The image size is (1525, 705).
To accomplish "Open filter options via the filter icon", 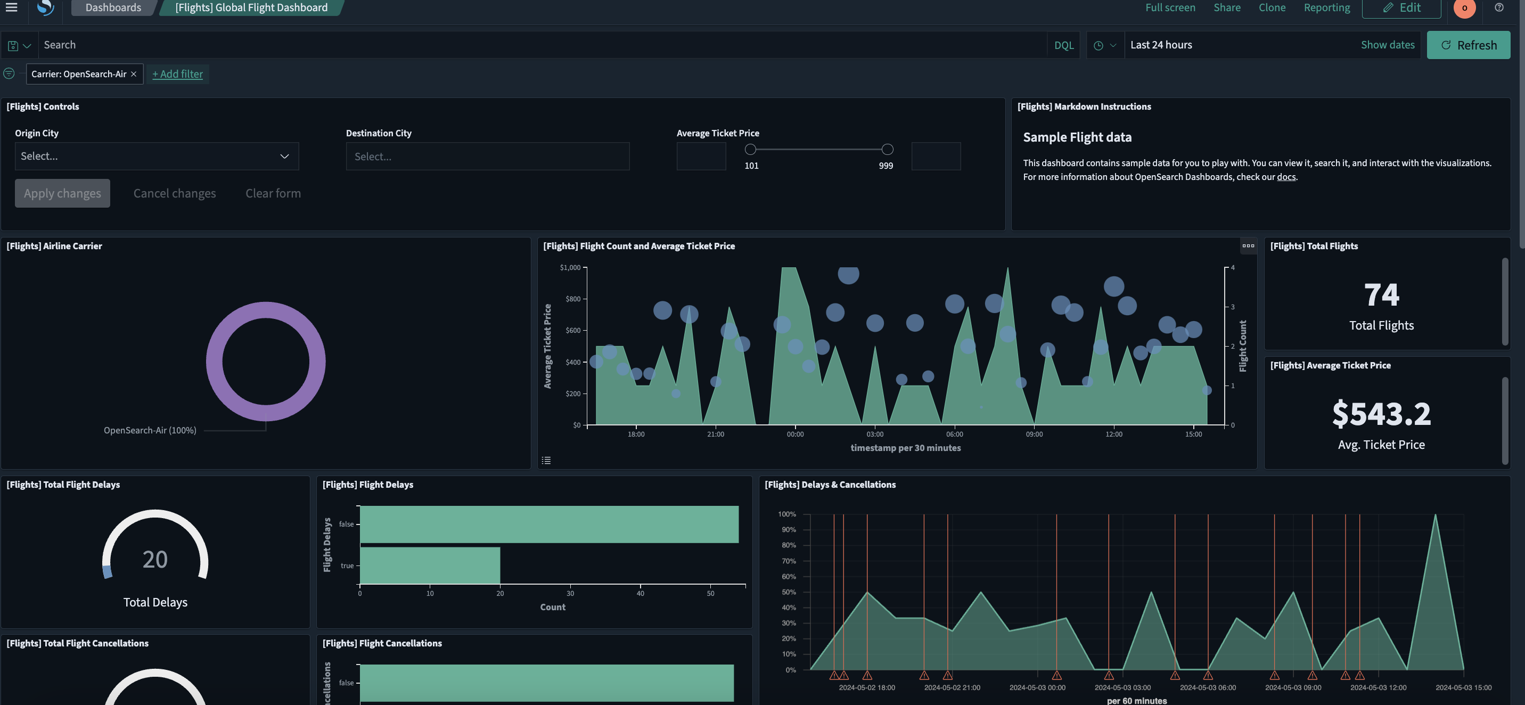I will [9, 73].
